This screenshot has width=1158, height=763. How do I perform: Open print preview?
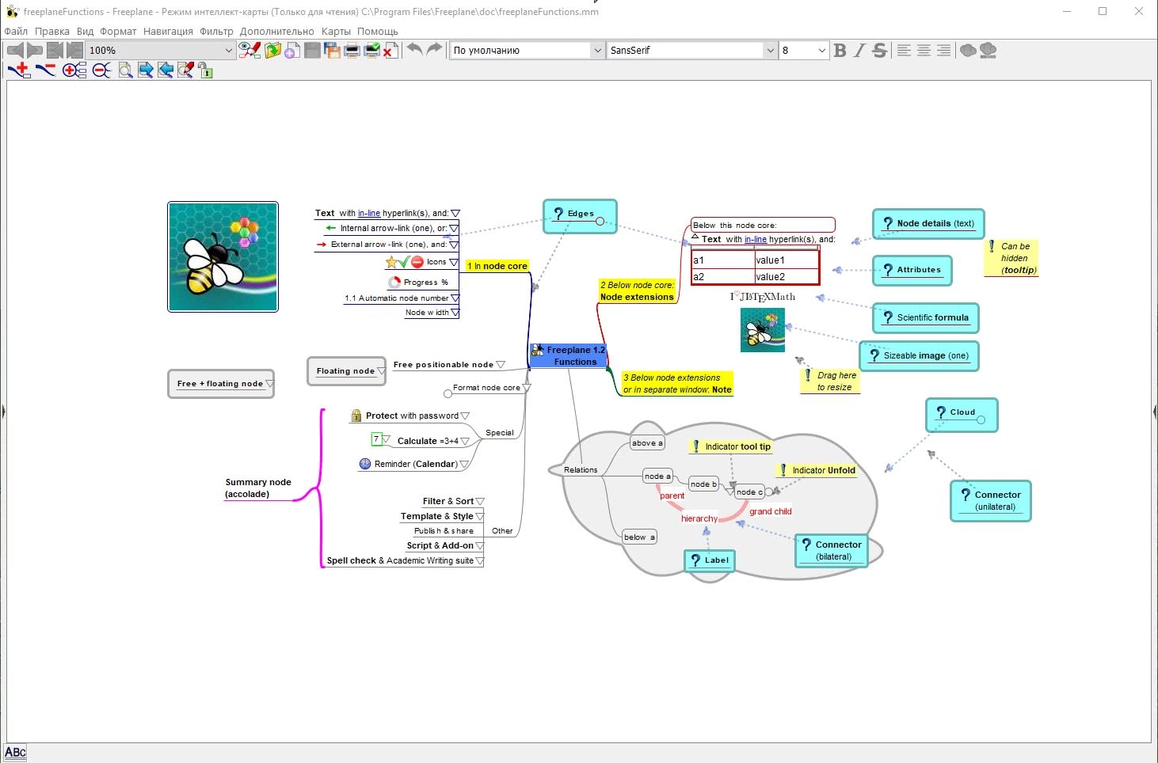(371, 50)
